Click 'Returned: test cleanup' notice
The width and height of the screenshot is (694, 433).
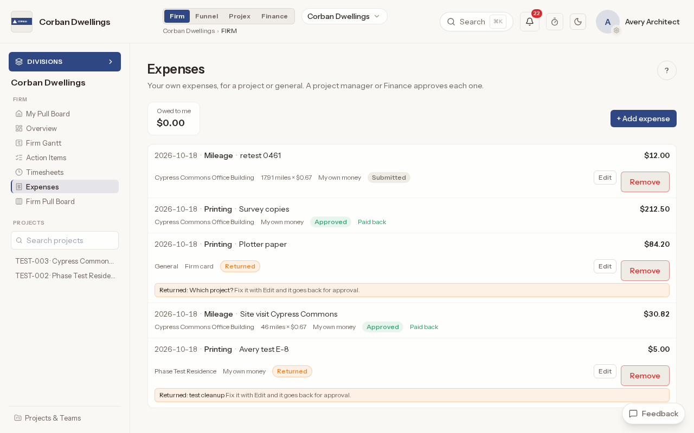[412, 395]
